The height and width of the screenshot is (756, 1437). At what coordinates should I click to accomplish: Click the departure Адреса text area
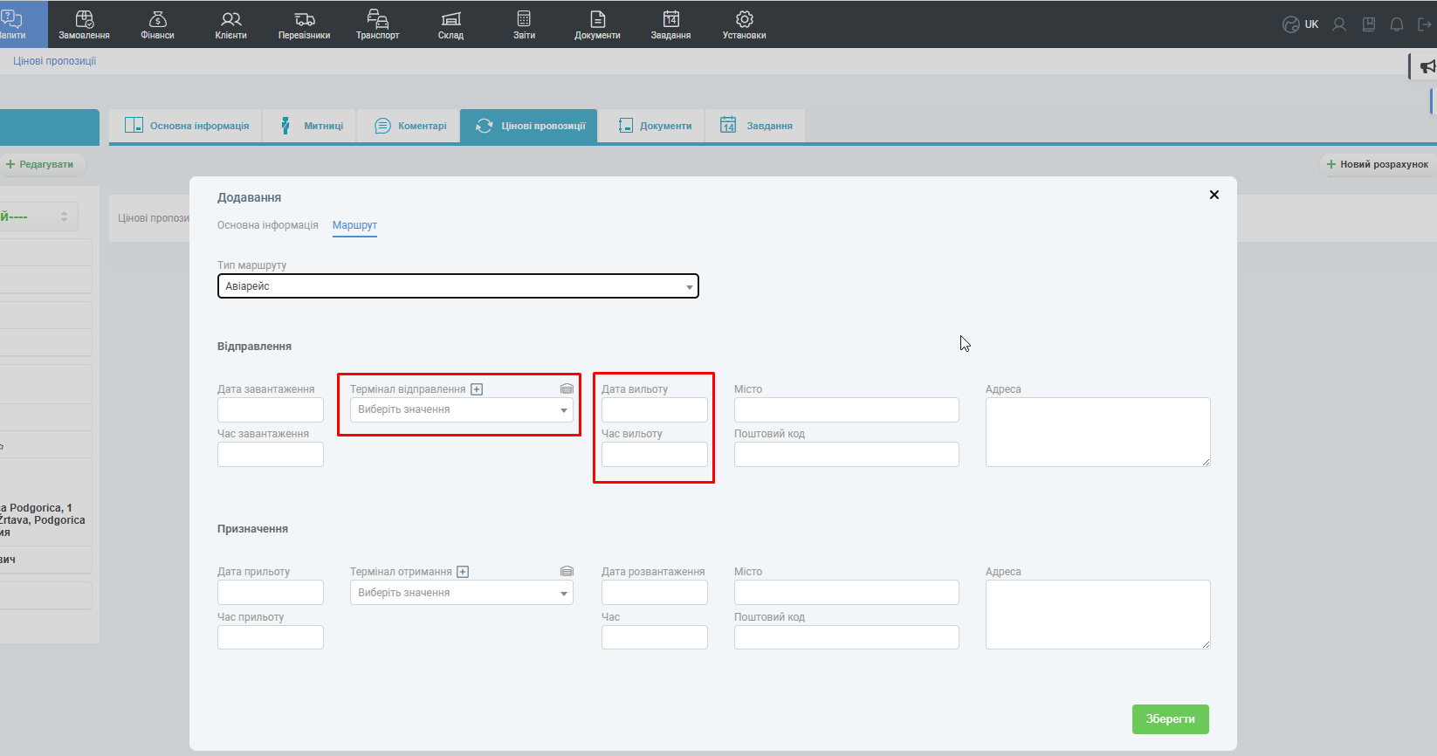click(1098, 432)
